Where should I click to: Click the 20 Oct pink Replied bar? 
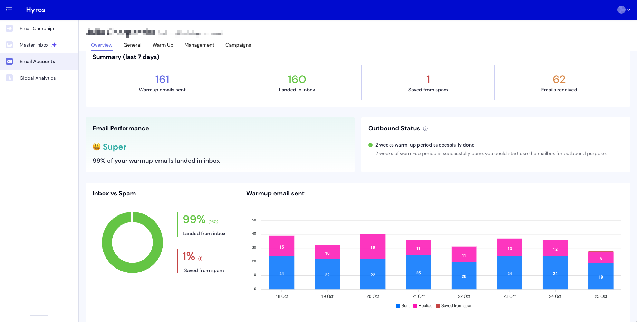373,247
